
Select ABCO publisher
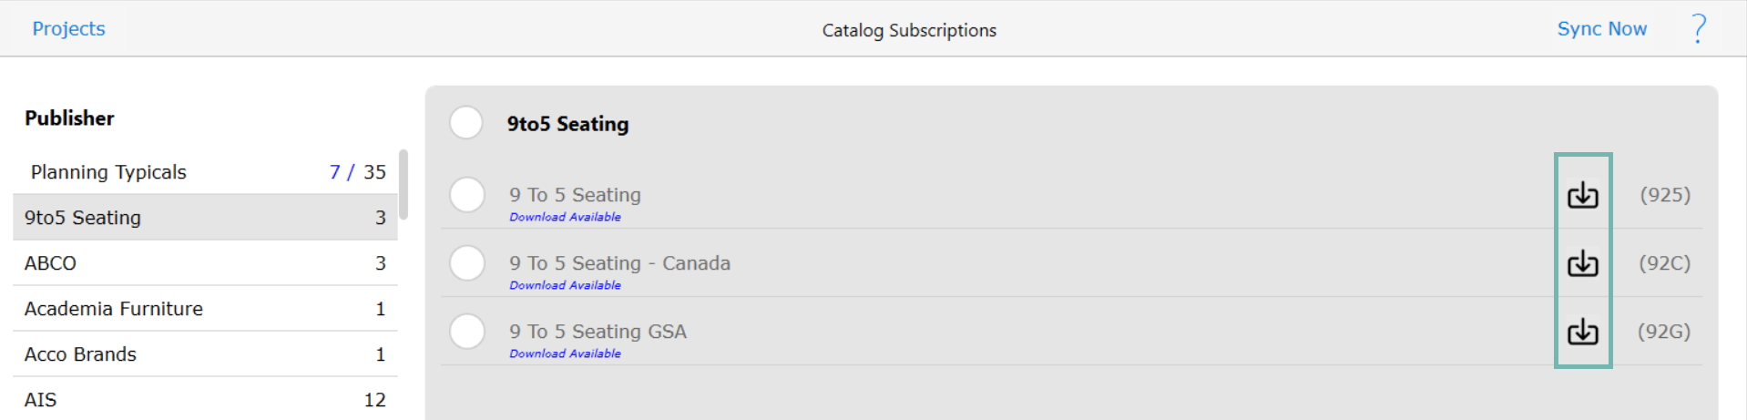point(205,262)
